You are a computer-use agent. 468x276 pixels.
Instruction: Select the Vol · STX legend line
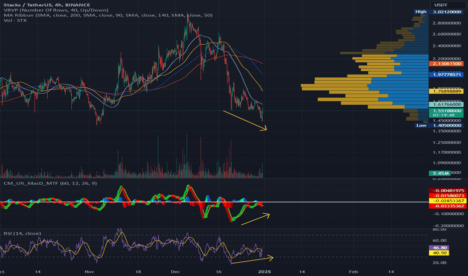15,20
